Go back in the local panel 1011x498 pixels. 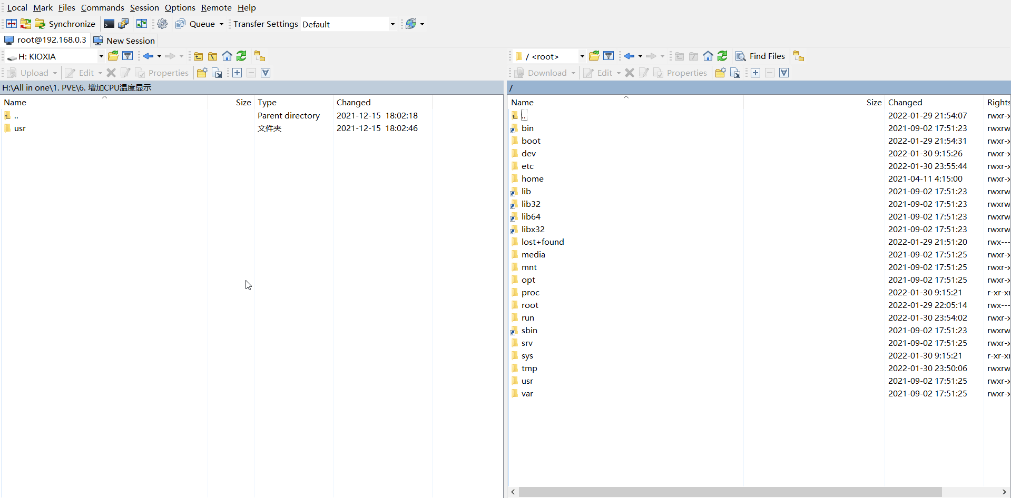click(x=148, y=56)
